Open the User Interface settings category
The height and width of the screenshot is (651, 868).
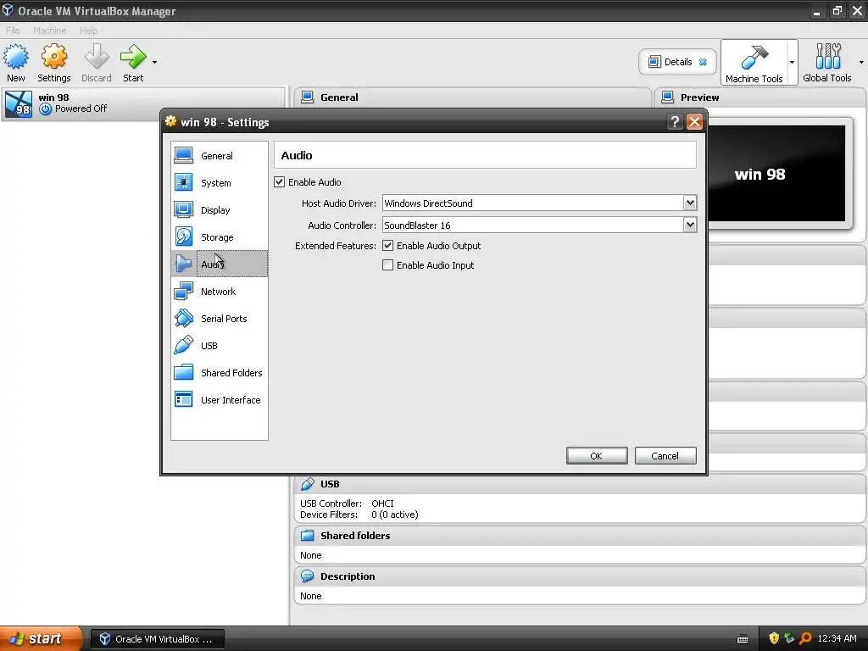[220, 400]
